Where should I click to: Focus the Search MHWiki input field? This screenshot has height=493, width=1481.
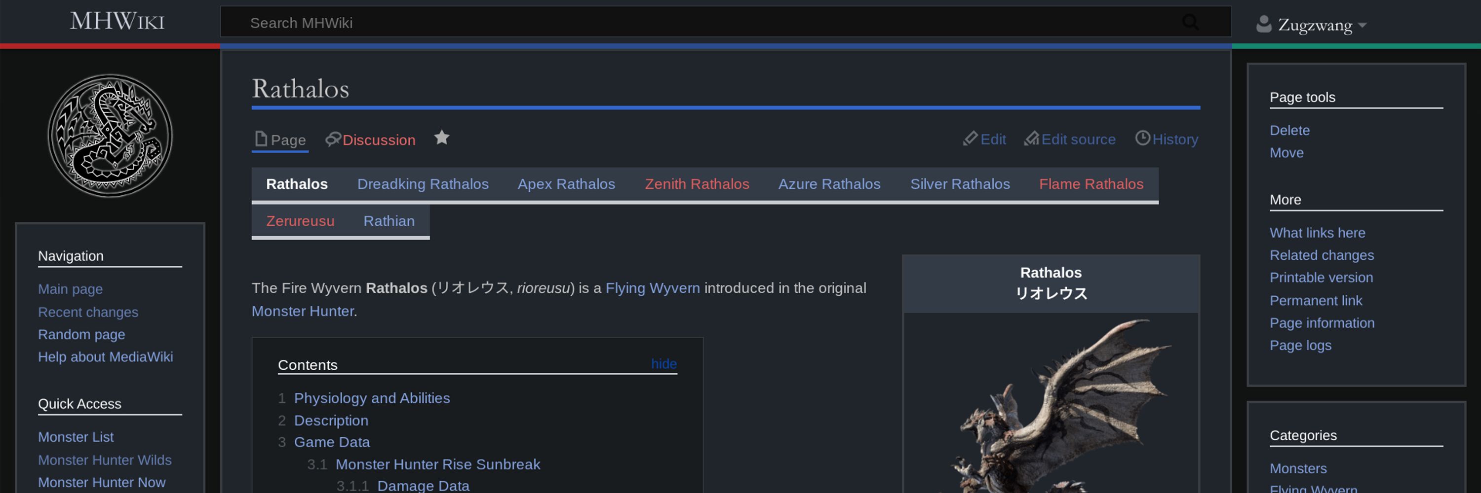click(726, 22)
